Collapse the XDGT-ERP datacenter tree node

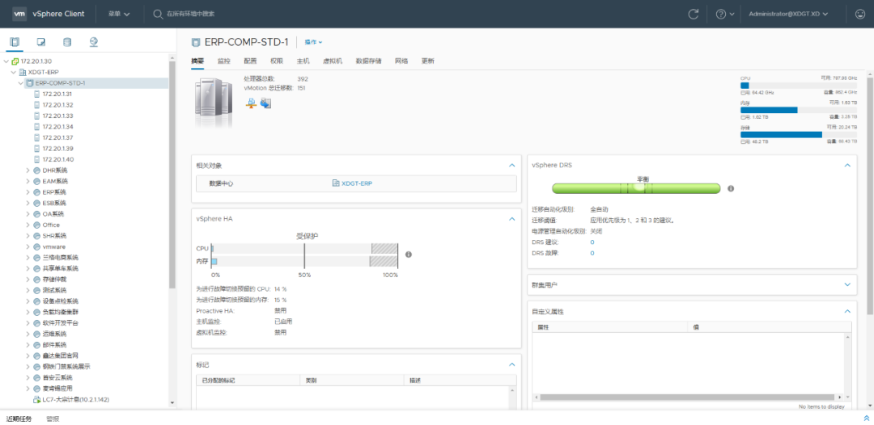(14, 73)
